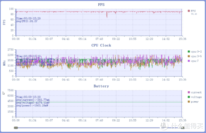The image size is (206, 133).
Task: Click the deep FPS drop spike near 08:30
Action: pyautogui.click(x=107, y=16)
